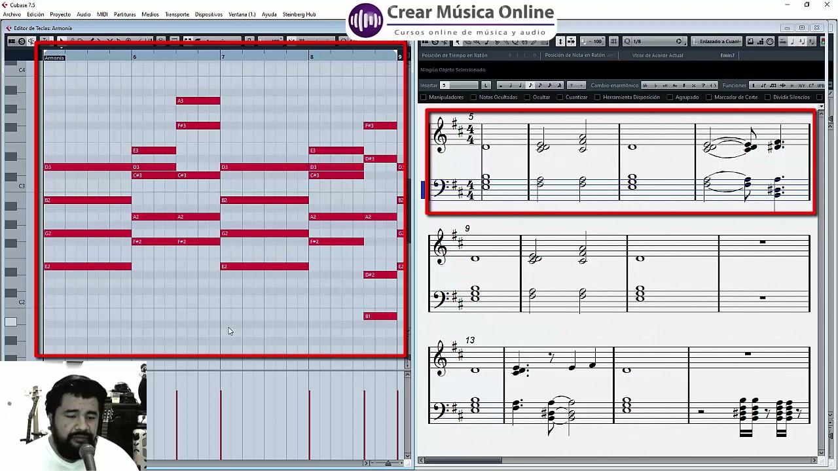
Task: Click the score editor horizontal scrollbar thumb
Action: point(464,461)
